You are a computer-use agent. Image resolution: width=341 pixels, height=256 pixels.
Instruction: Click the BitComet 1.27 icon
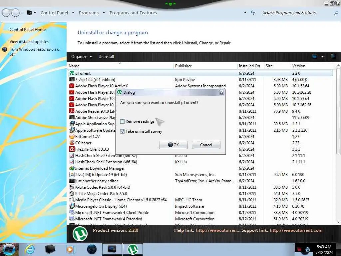72,136
